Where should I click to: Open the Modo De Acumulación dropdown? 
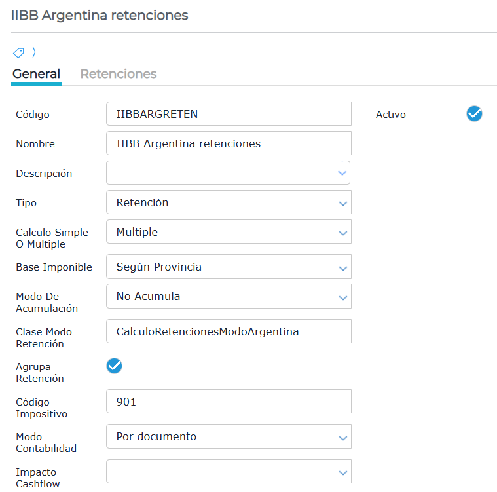pos(229,296)
